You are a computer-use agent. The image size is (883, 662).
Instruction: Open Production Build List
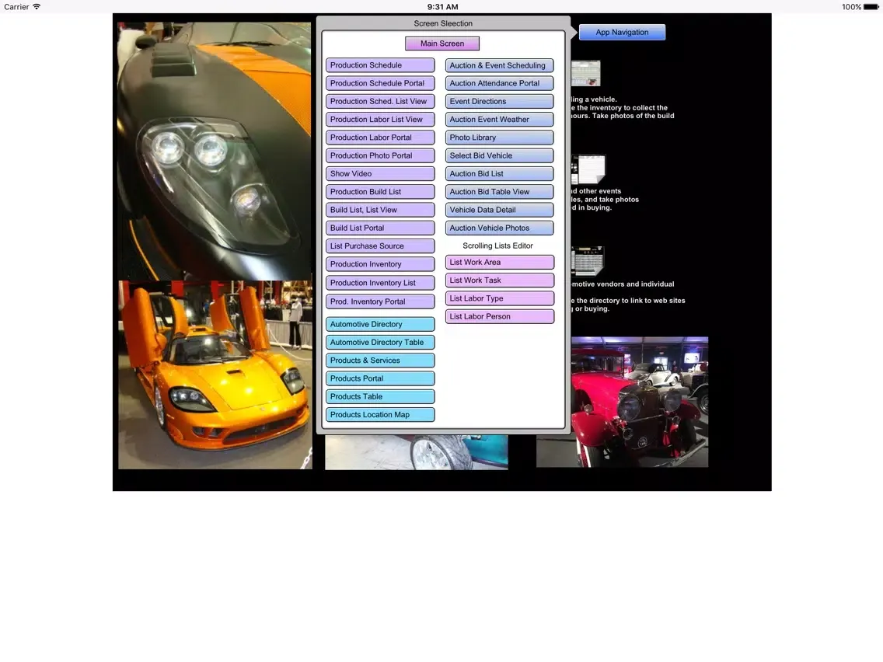tap(380, 191)
